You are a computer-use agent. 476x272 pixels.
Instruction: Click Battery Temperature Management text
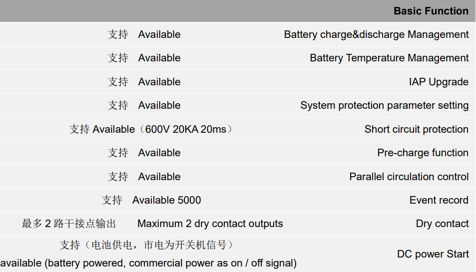[x=389, y=58]
